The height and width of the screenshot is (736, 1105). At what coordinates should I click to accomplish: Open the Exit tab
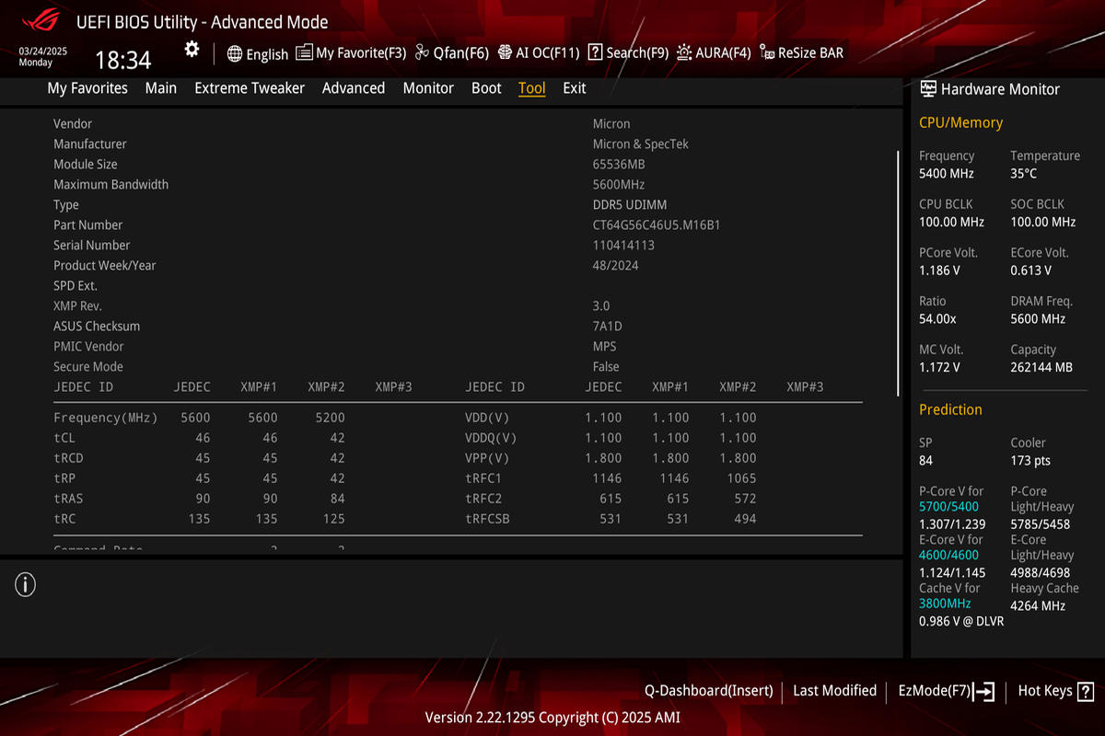coord(575,88)
